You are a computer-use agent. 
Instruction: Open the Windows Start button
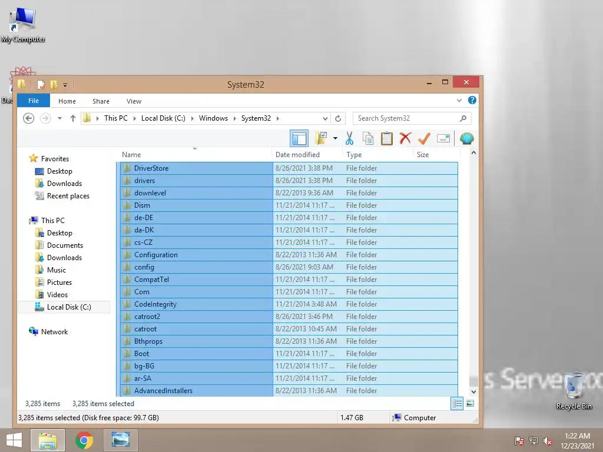coord(14,440)
